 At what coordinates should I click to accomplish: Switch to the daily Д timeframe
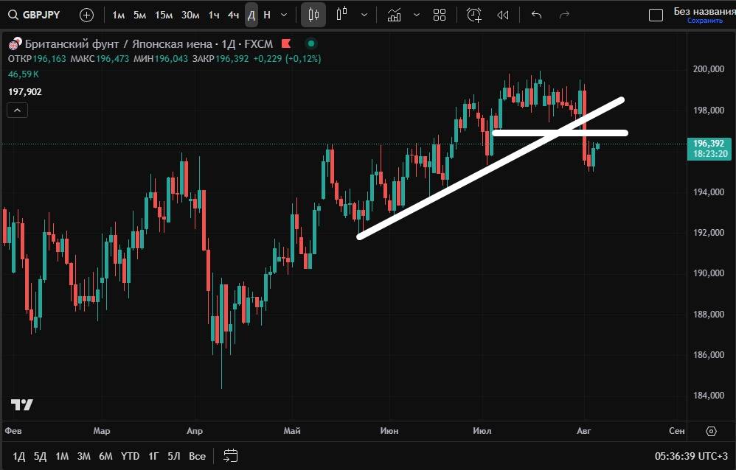(x=251, y=15)
